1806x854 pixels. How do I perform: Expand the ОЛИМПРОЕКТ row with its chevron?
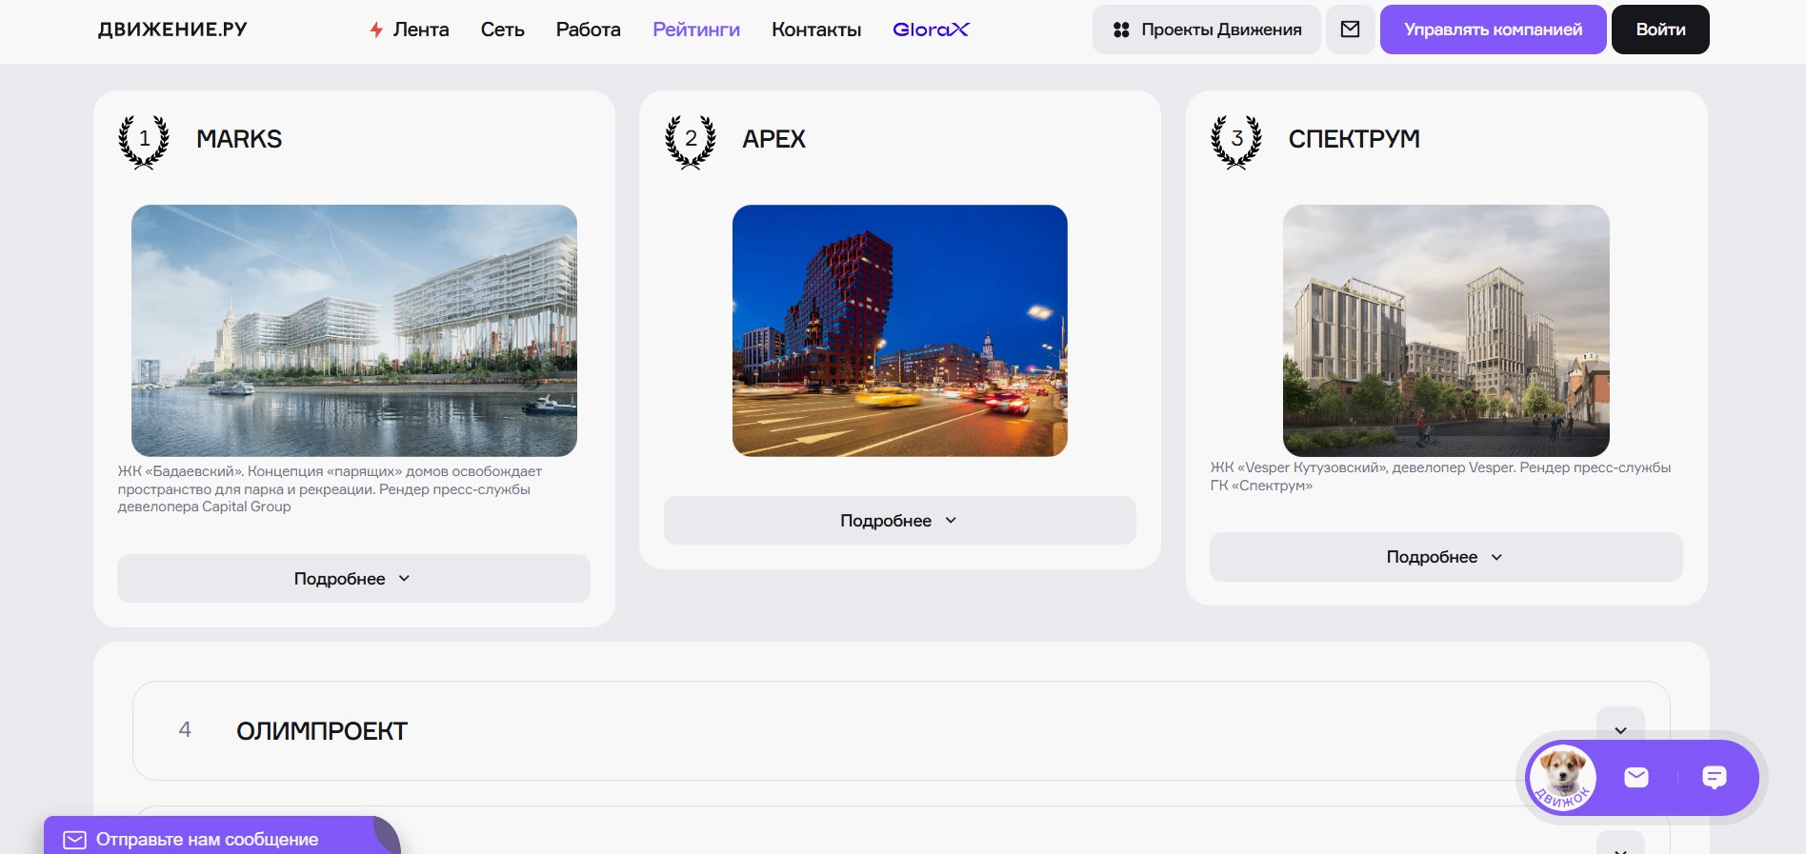coord(1620,730)
